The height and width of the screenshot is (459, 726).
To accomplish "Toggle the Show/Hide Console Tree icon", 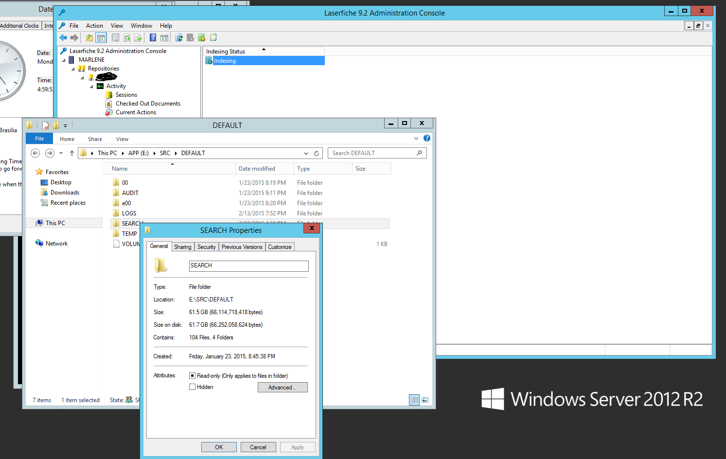I will point(101,38).
